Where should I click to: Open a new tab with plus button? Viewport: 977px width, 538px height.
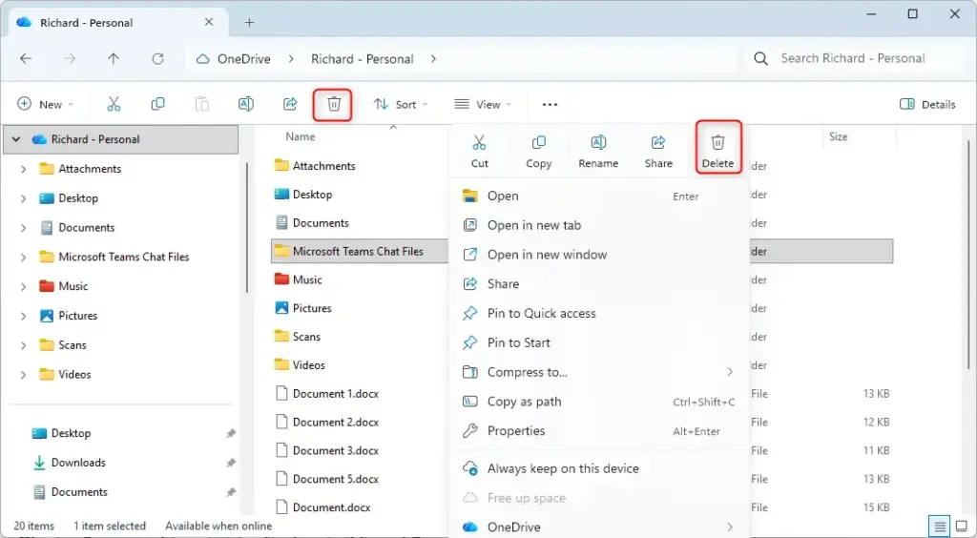[249, 23]
